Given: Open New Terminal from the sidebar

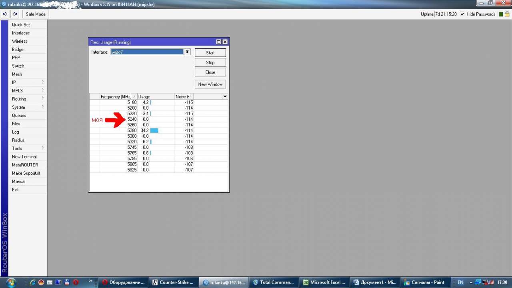Looking at the screenshot, I should (x=28, y=157).
